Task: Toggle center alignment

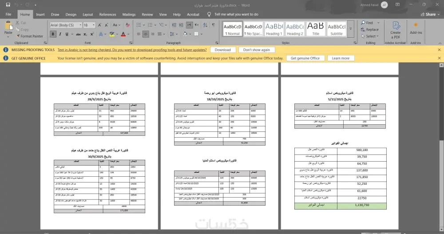Action: click(146, 34)
